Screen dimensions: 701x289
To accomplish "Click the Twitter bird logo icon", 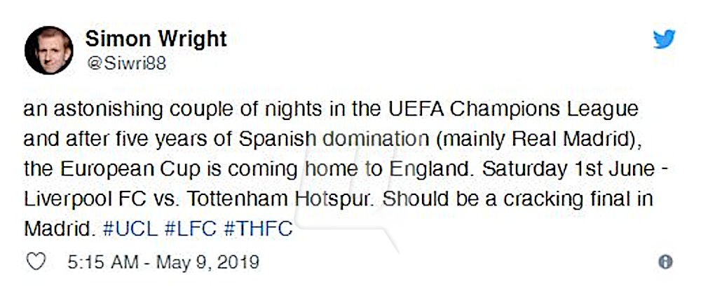I will click(664, 39).
